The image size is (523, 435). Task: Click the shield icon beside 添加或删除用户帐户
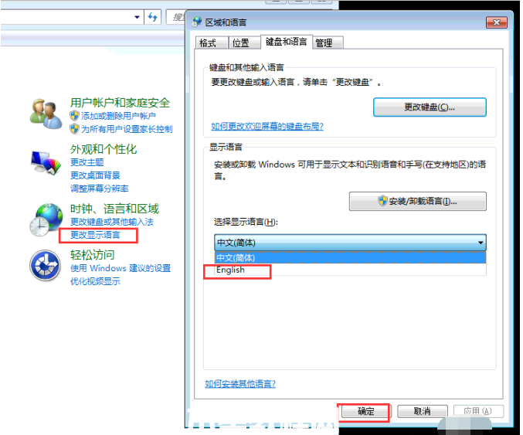click(74, 116)
